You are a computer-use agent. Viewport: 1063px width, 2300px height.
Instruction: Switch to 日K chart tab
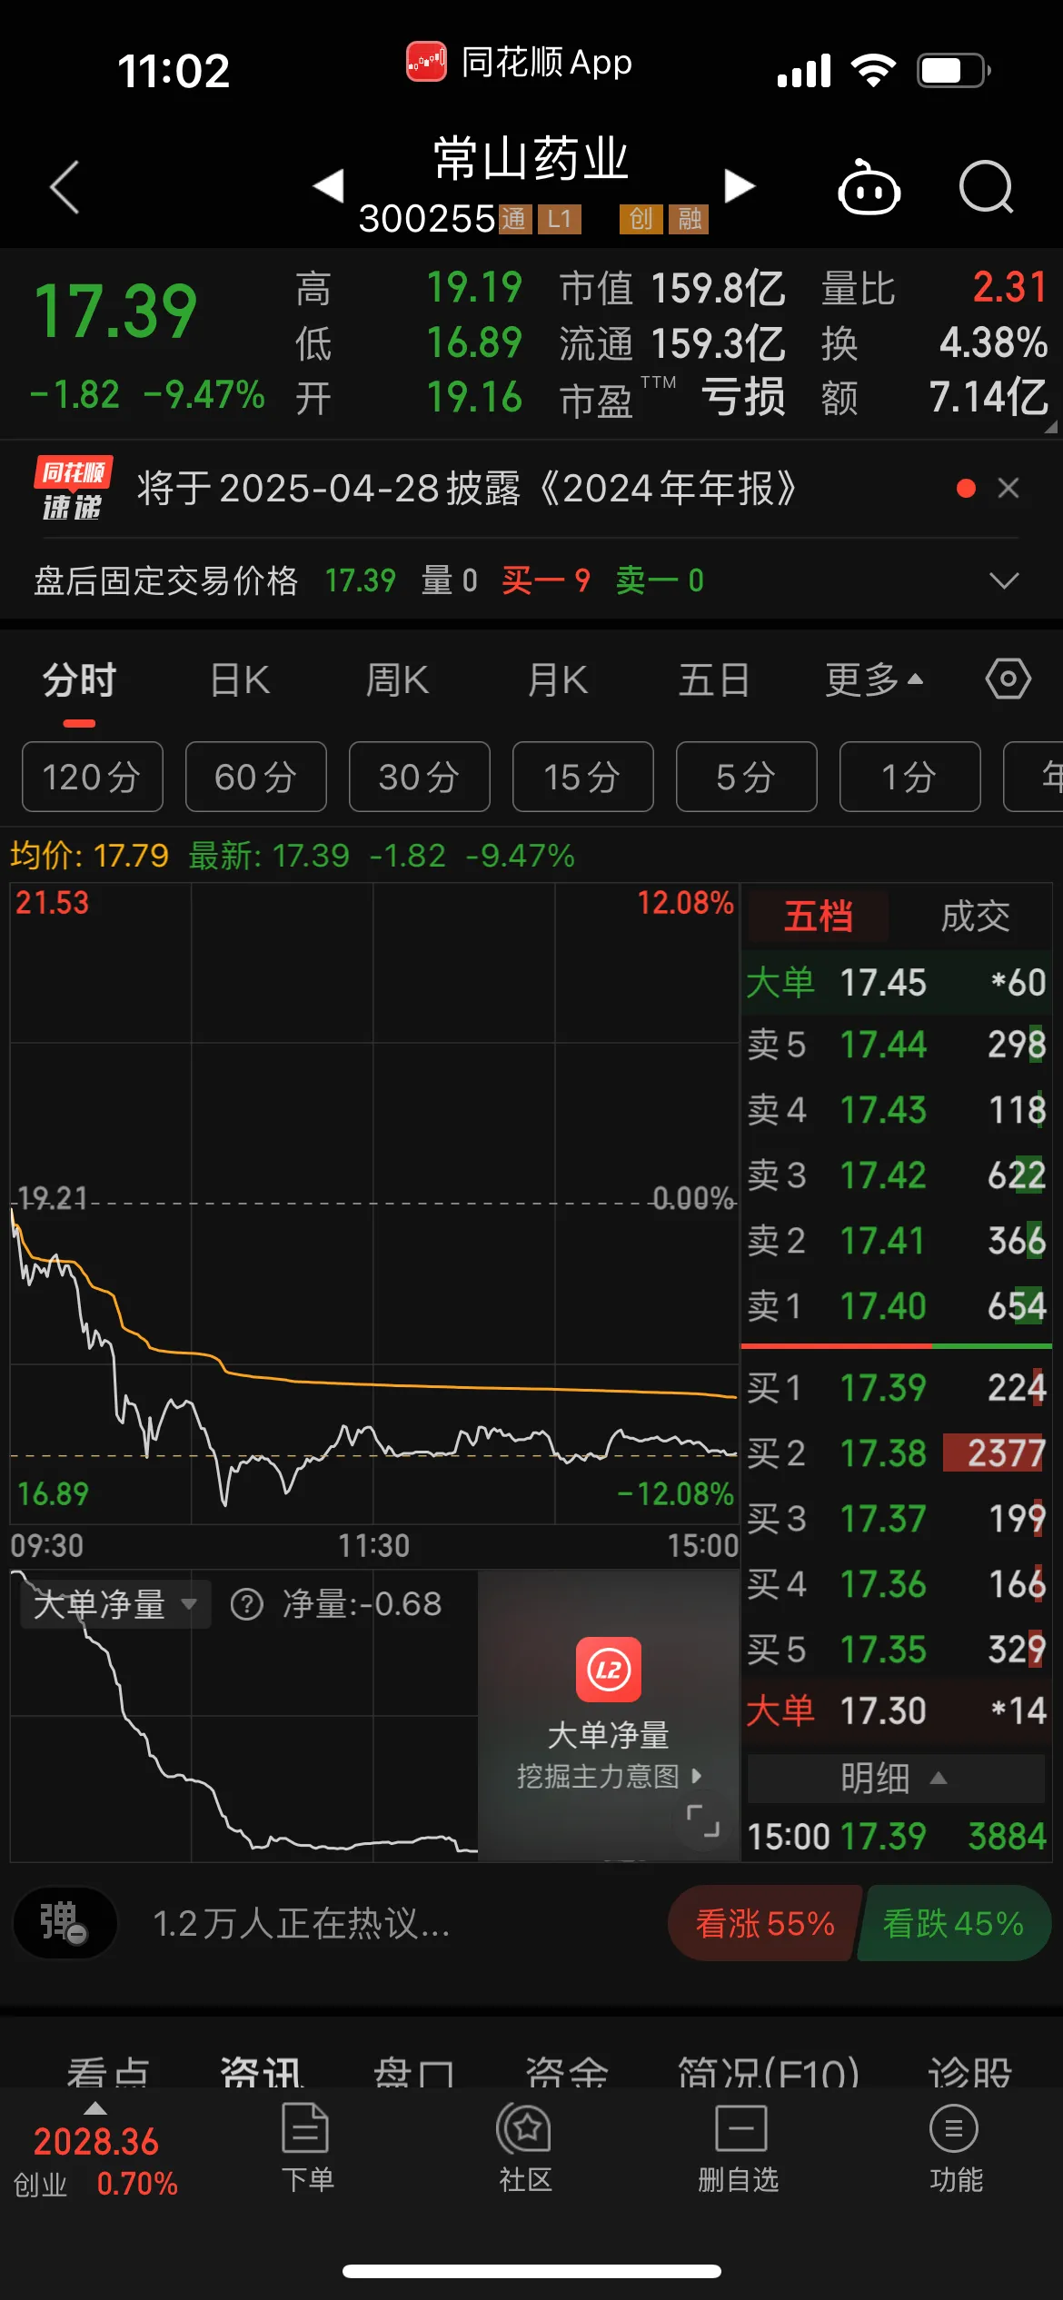tap(240, 680)
